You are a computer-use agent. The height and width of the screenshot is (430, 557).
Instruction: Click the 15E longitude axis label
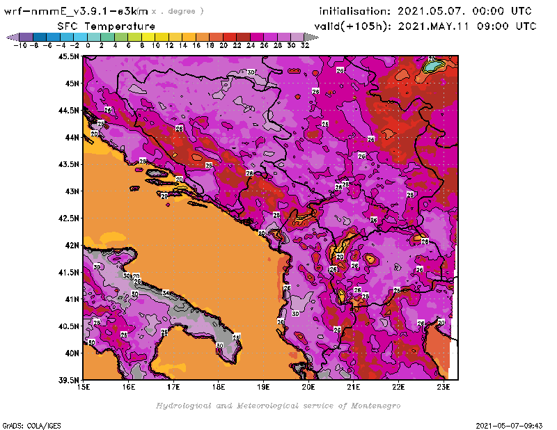tap(84, 387)
